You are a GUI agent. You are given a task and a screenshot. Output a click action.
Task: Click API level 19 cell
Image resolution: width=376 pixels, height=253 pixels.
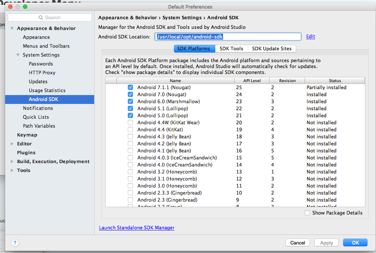click(x=239, y=129)
